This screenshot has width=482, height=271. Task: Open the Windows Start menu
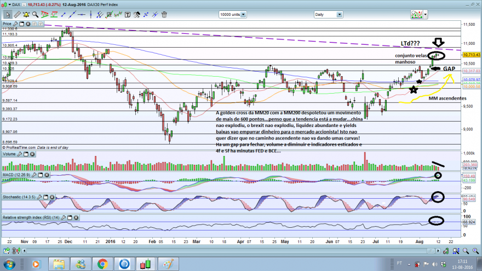(x=9, y=264)
